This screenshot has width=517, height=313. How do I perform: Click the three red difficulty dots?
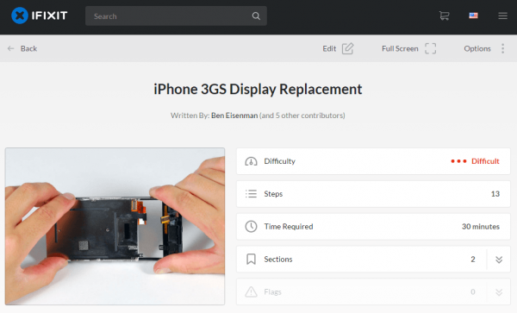coord(458,161)
